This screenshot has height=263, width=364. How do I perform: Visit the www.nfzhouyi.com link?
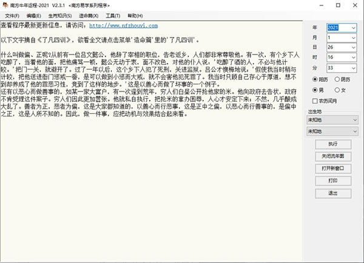coord(124,25)
